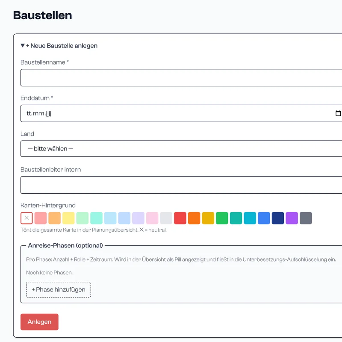
Task: Click the Baustellenname input field
Action: [181, 78]
